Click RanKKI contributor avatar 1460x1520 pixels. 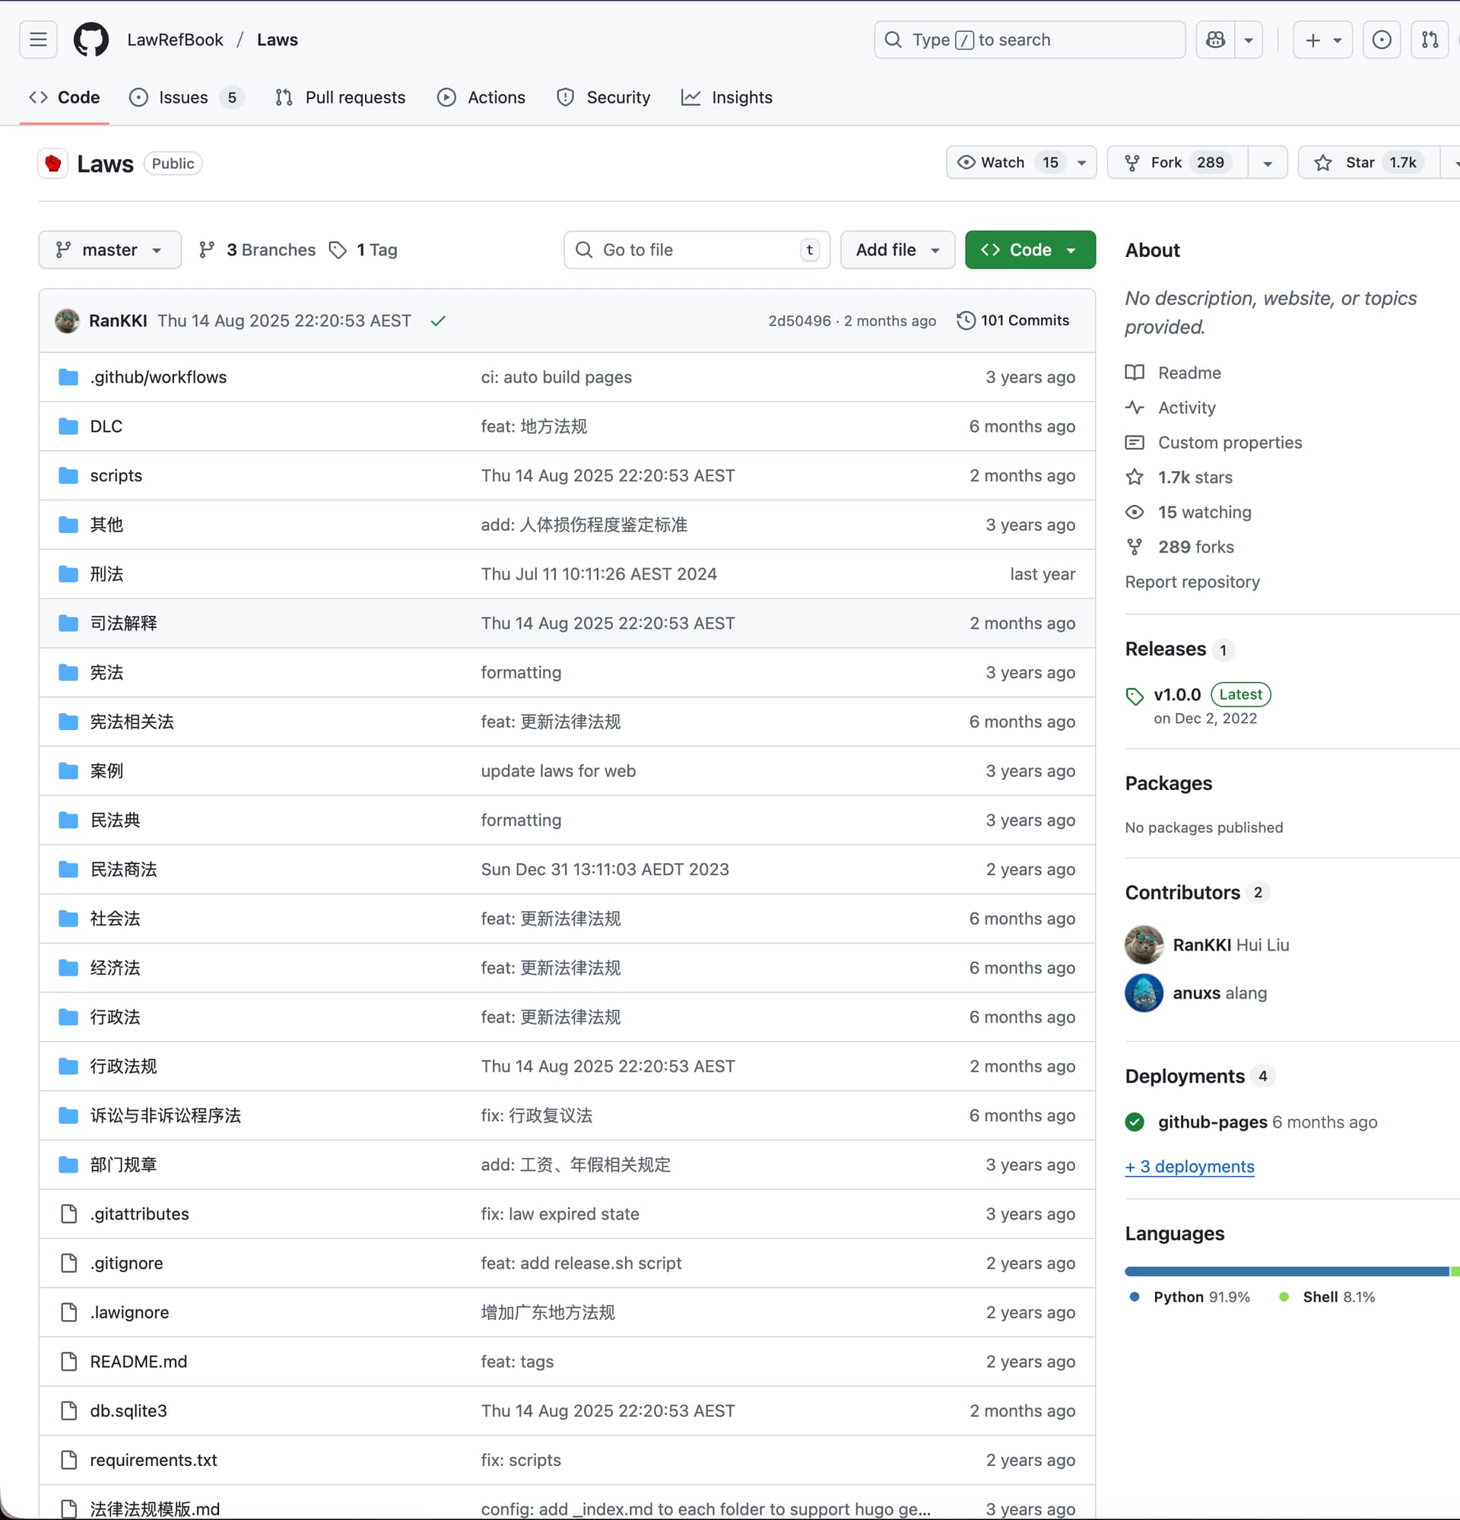tap(1144, 944)
